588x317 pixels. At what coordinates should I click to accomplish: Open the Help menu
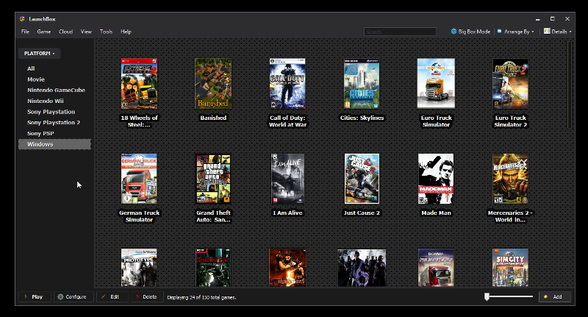(x=126, y=32)
